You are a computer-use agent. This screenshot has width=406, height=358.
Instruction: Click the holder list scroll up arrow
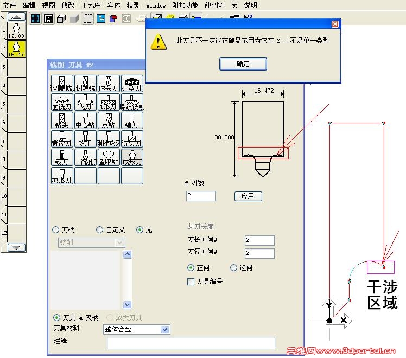pos(127,254)
